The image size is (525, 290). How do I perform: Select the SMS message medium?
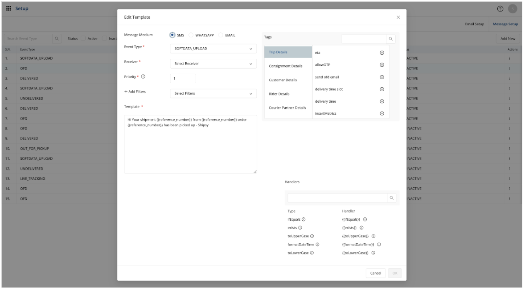click(x=172, y=35)
